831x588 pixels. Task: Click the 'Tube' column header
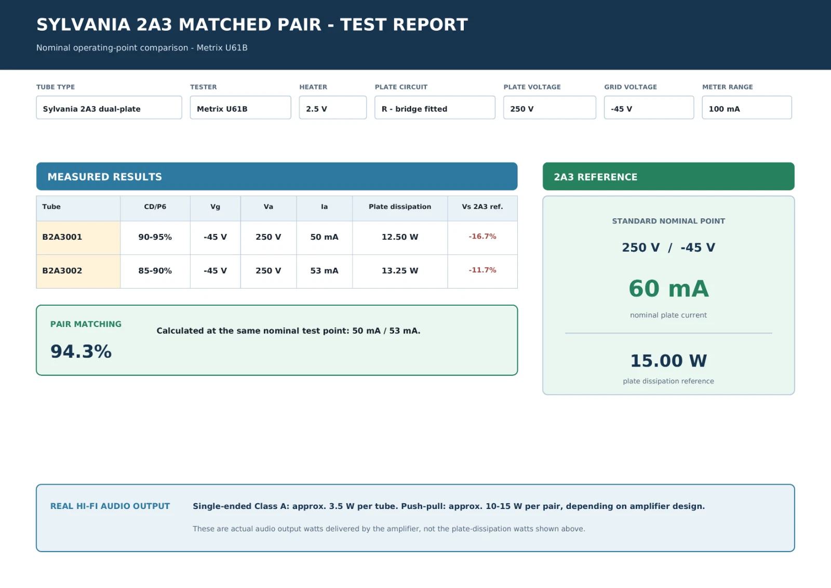pos(78,208)
